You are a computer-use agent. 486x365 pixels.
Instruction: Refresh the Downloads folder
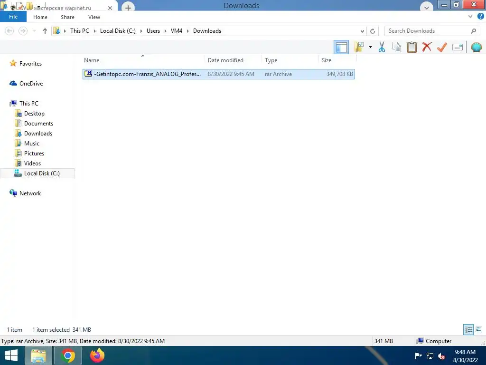click(373, 31)
